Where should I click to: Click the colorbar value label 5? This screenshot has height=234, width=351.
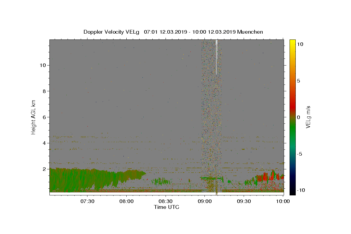[298, 81]
